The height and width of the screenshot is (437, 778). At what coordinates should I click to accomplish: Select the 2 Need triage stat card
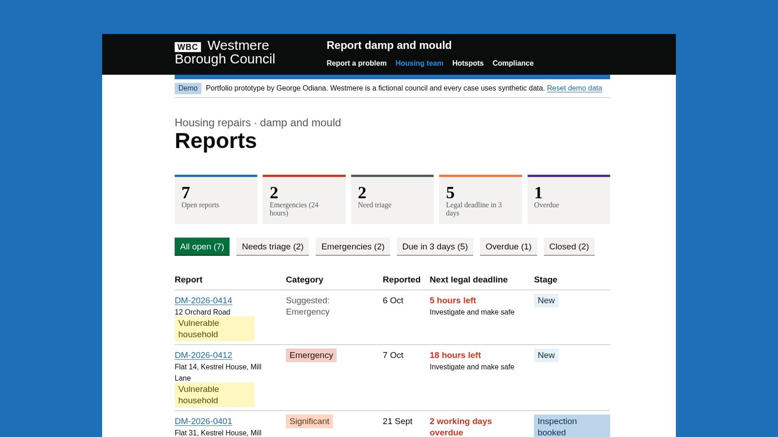[x=392, y=200]
